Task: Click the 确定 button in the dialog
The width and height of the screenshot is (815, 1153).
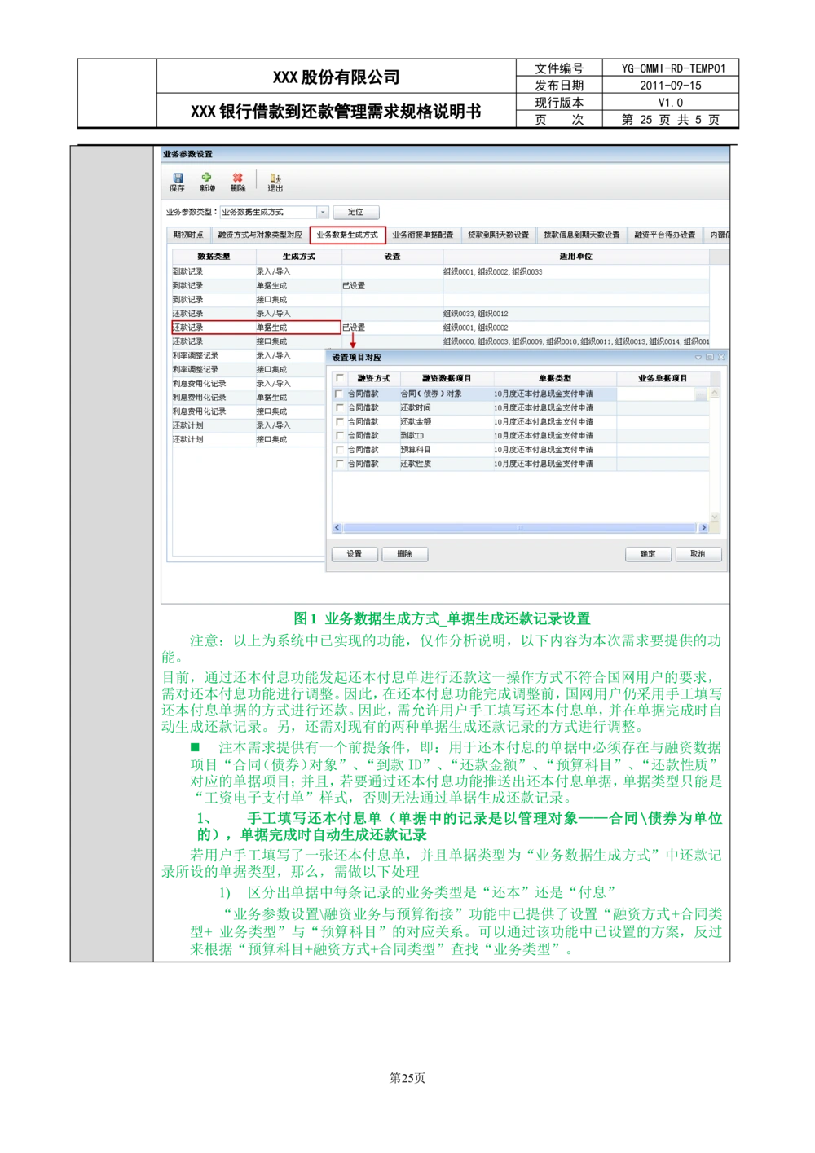Action: tap(648, 554)
